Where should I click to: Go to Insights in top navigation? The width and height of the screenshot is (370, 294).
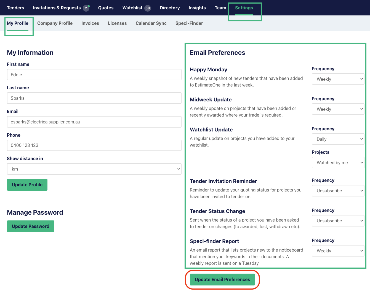coord(197,8)
